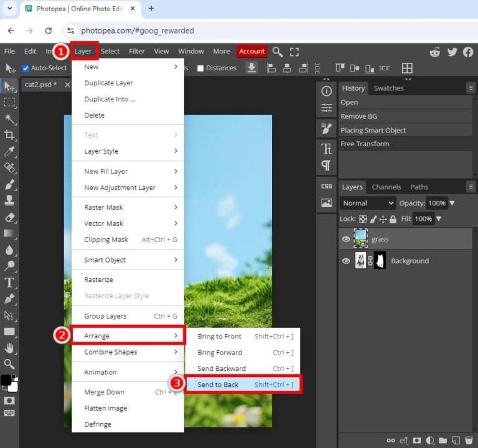The height and width of the screenshot is (448, 478).
Task: Click the search magnifier in menu bar
Action: click(x=277, y=52)
